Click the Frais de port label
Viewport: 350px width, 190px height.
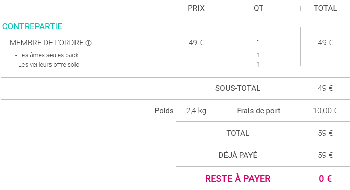pyautogui.click(x=259, y=111)
